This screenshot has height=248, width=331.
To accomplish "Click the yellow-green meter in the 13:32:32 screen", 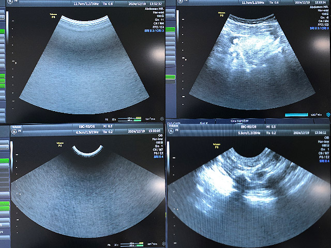I will 130,119.
